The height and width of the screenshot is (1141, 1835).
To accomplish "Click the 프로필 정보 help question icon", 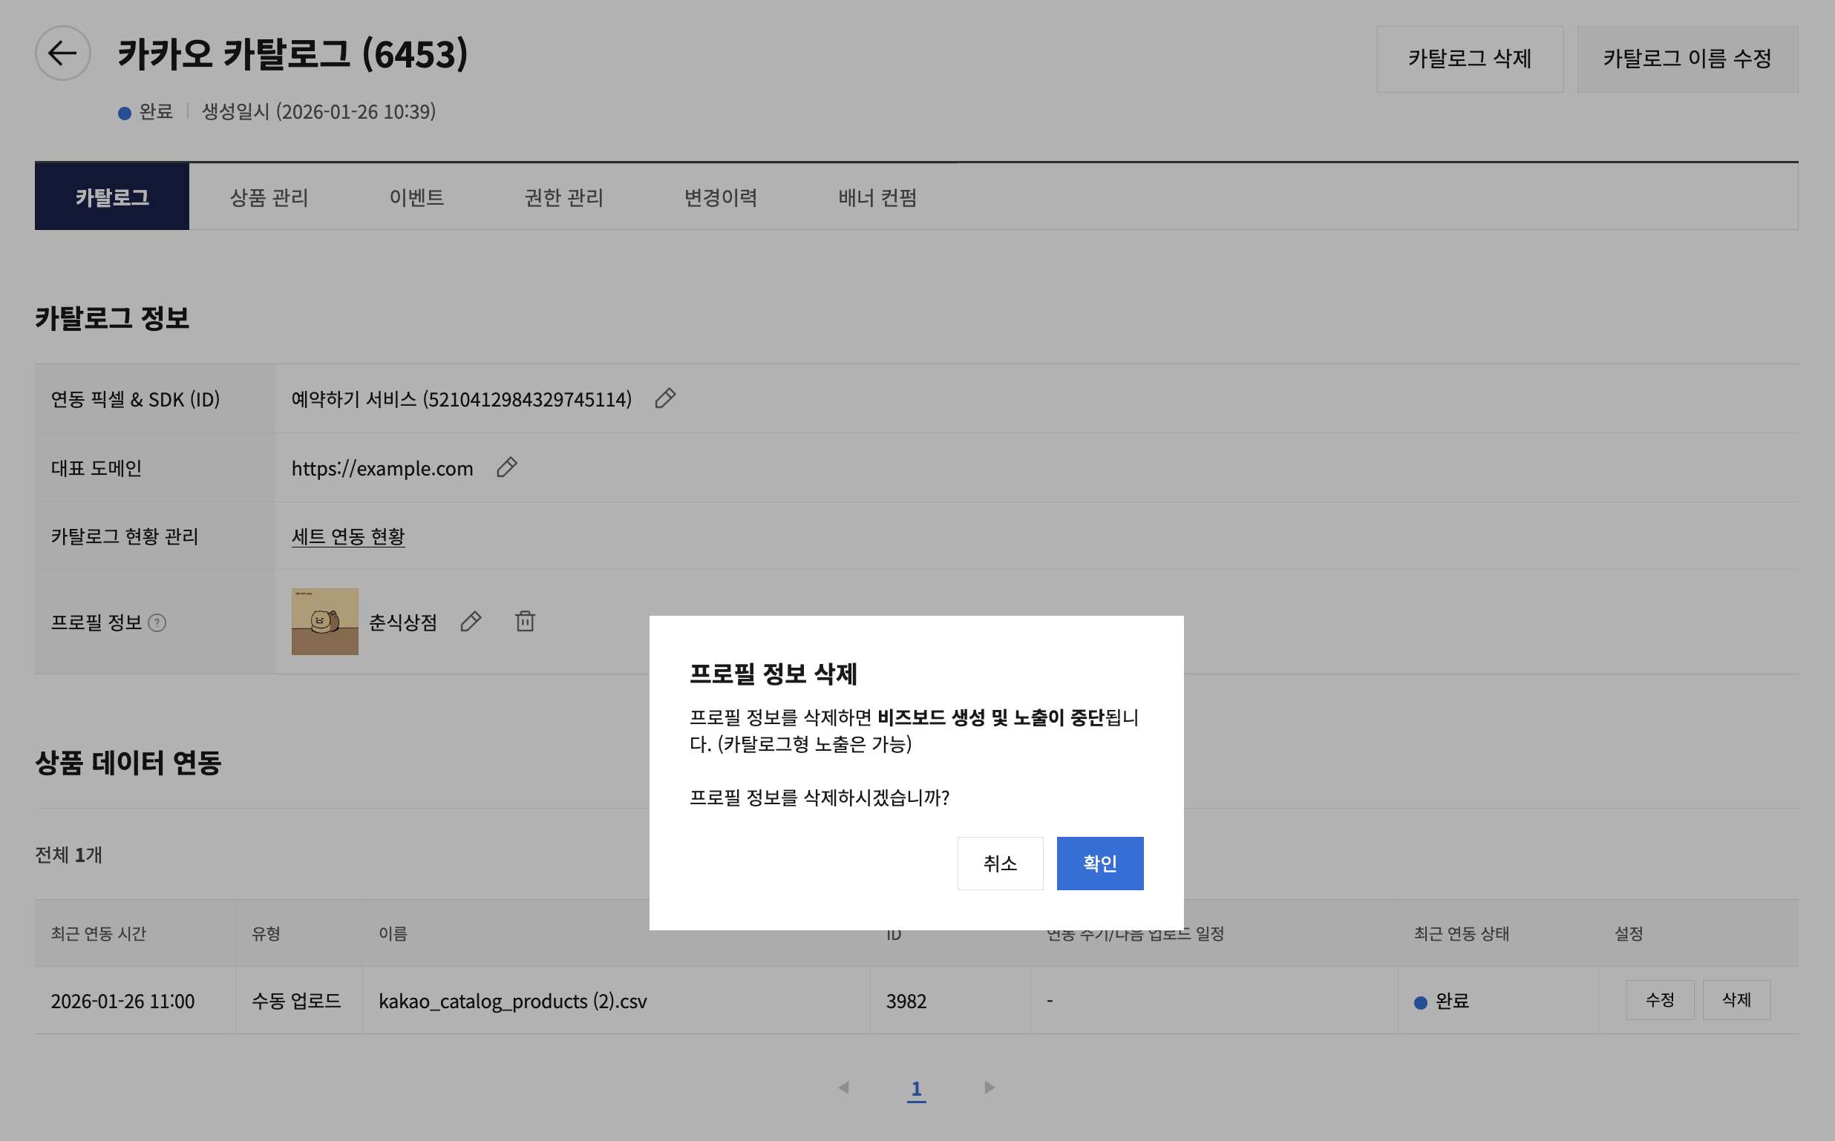I will coord(157,622).
